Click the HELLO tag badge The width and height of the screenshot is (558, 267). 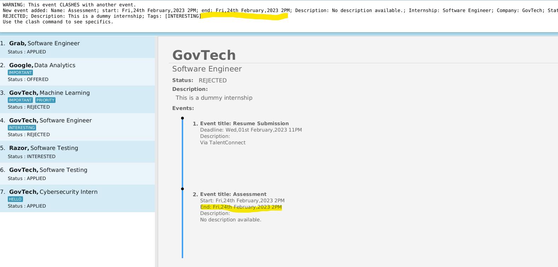tap(15, 199)
